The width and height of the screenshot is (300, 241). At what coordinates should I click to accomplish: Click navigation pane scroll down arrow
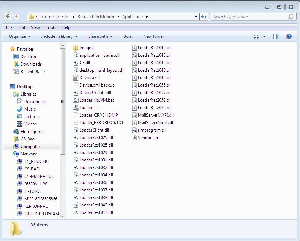pyautogui.click(x=63, y=216)
